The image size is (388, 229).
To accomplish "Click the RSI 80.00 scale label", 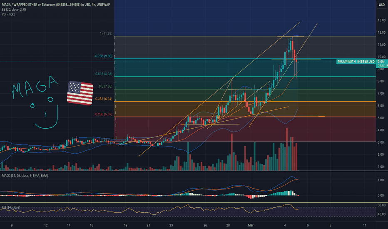I will [x=382, y=205].
